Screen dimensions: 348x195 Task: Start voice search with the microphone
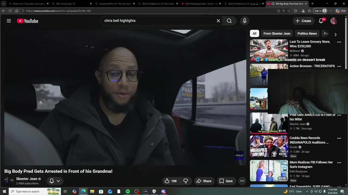coord(244,21)
